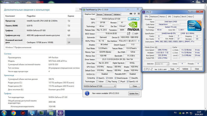This screenshot has height=116, width=207.
Task: Click the GPU-Z Lookup button
Action: tap(133, 19)
